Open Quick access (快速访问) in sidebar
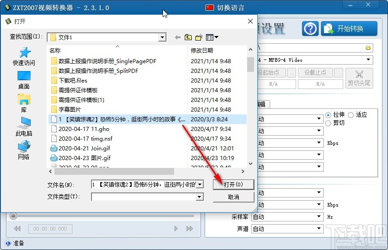 click(x=24, y=56)
